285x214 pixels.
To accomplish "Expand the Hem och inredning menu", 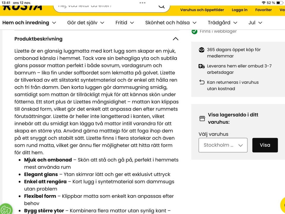I will [29, 23].
